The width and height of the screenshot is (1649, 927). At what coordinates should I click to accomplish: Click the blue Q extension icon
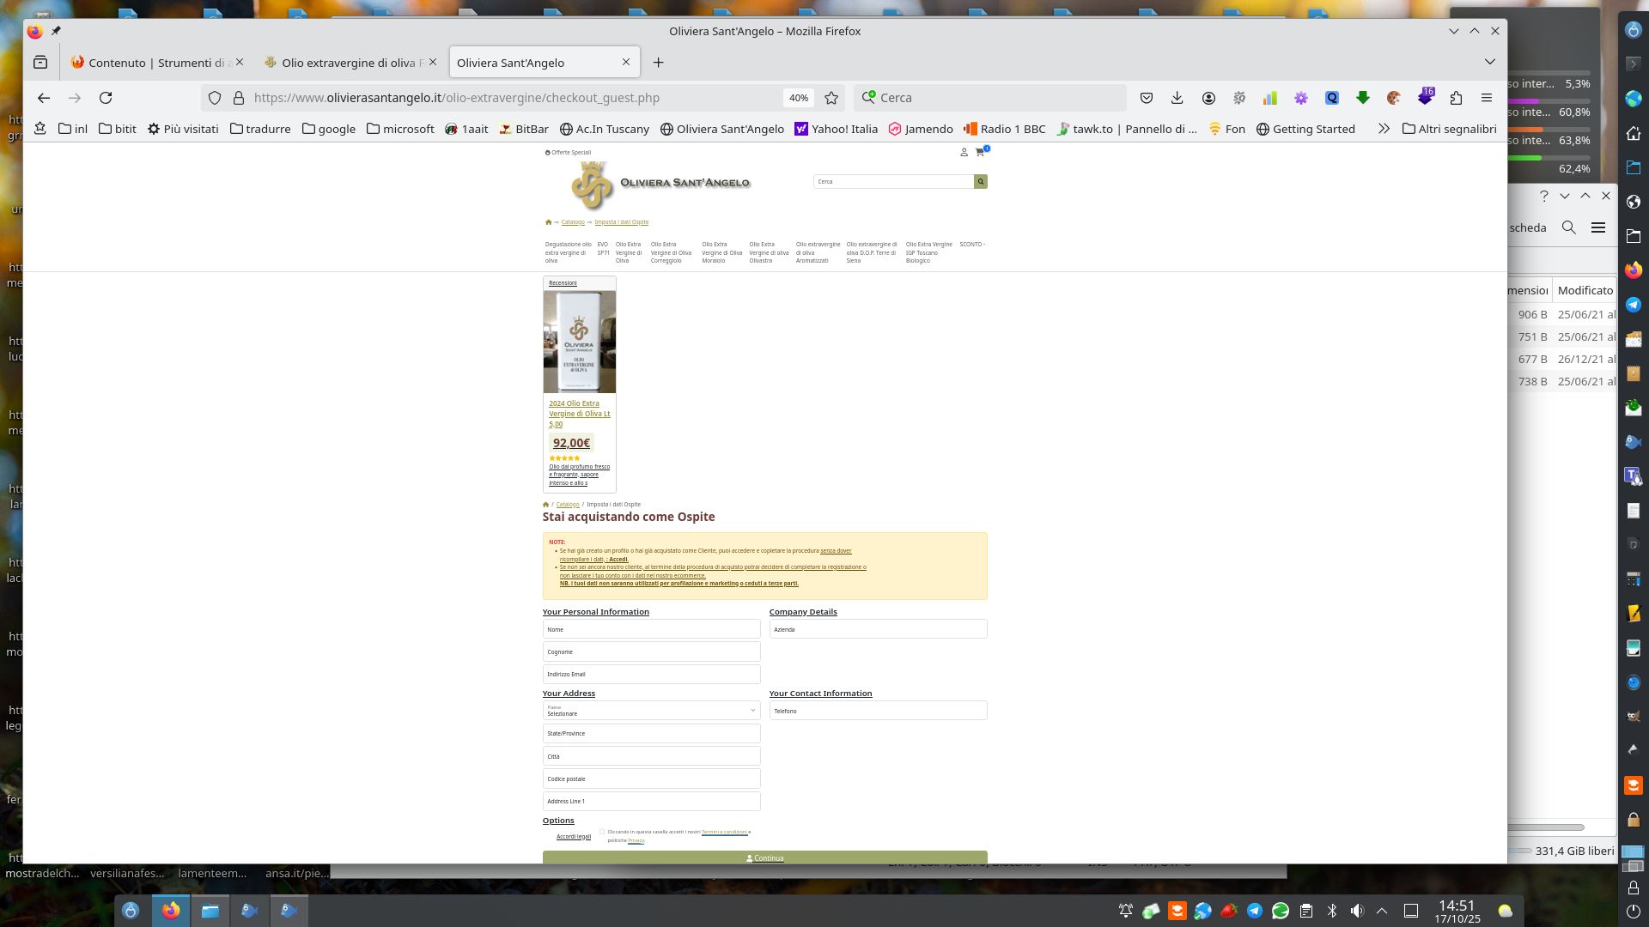tap(1332, 98)
